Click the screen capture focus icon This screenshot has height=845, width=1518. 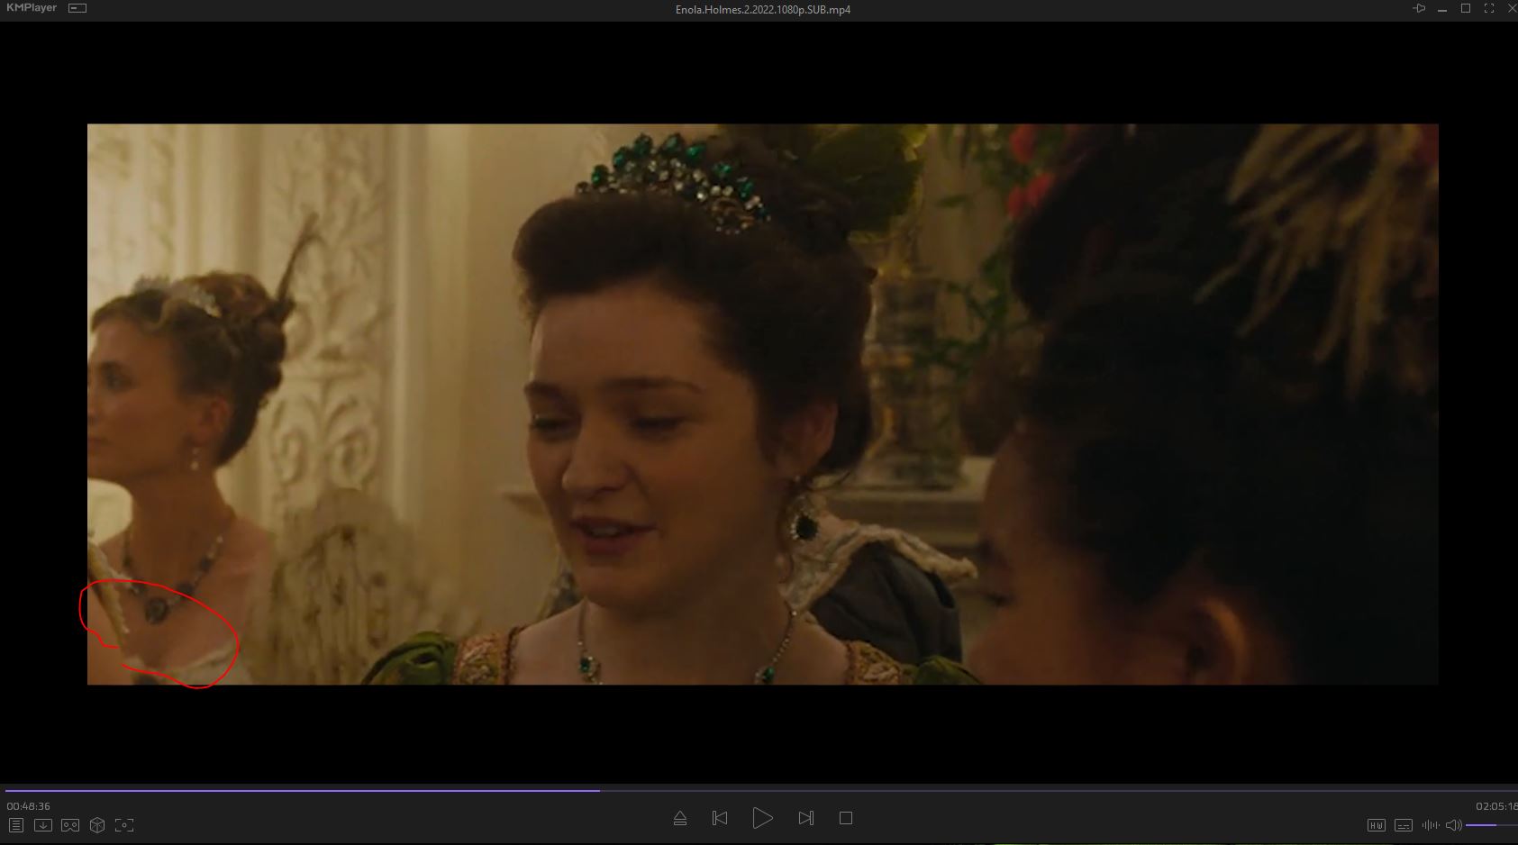click(124, 825)
